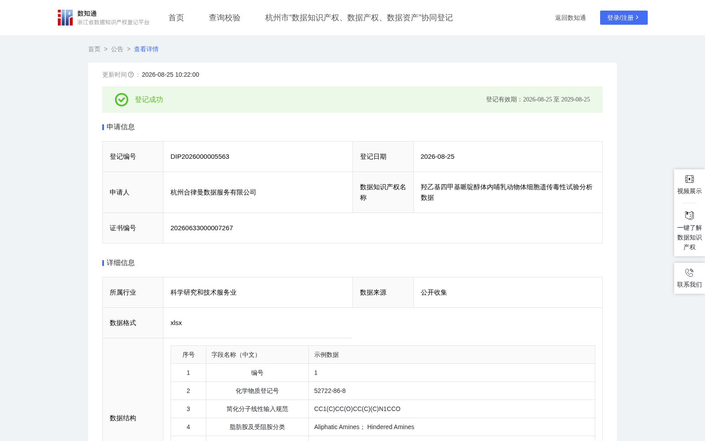Select applicant 杭州合律曼数据服务有限公司
Image resolution: width=705 pixels, height=441 pixels.
[213, 192]
